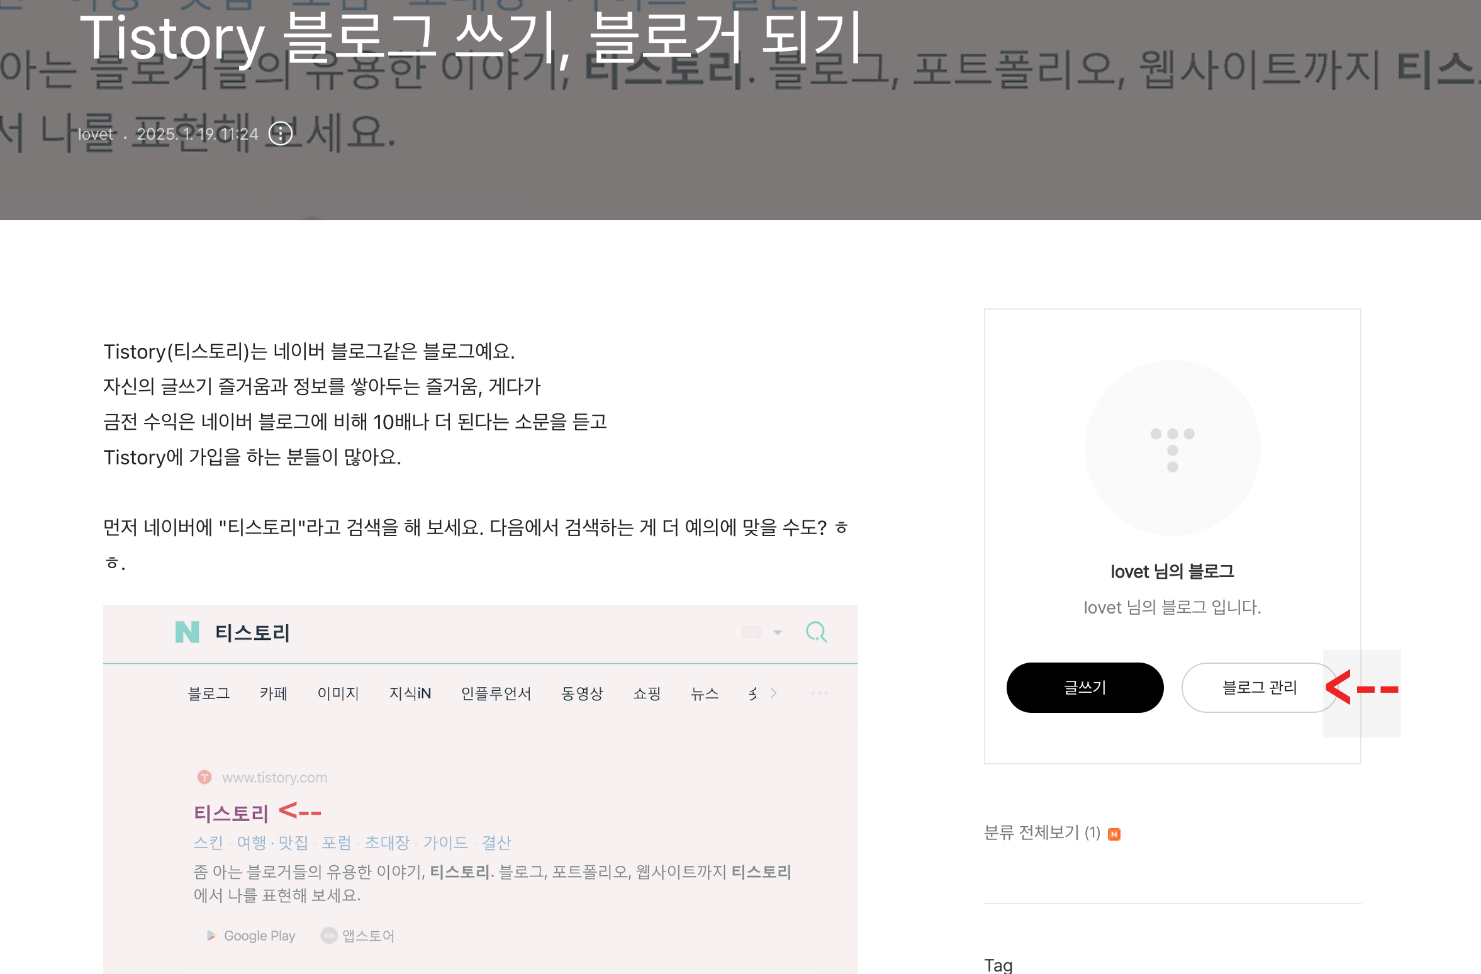Click the Naver search screenshot image
Screen dimensions: 1481x974
click(x=481, y=790)
